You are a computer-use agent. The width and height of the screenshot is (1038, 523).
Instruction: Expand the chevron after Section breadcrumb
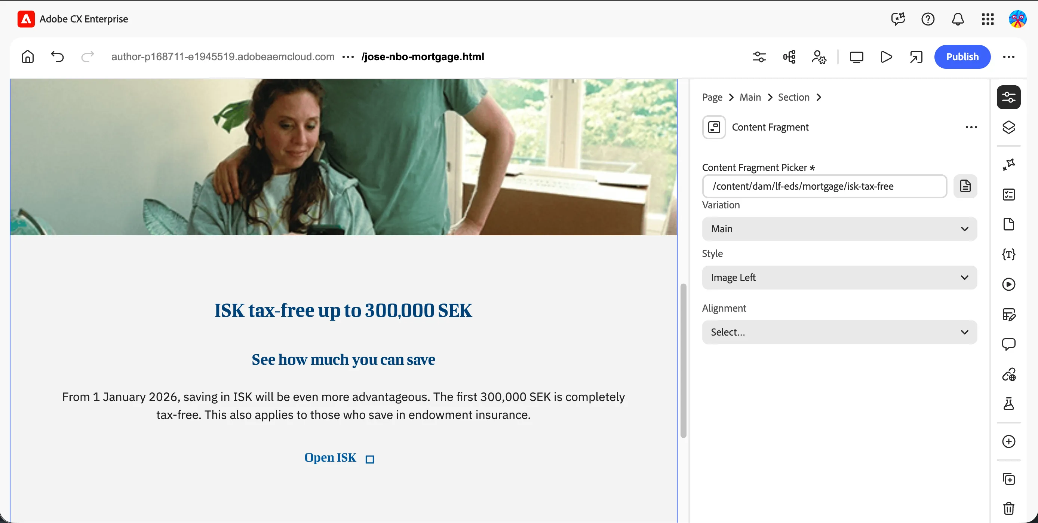click(x=819, y=97)
